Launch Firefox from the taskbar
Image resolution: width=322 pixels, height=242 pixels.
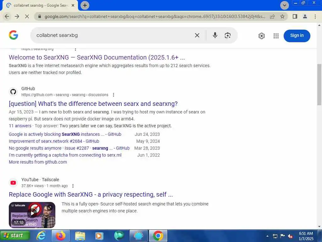61,236
